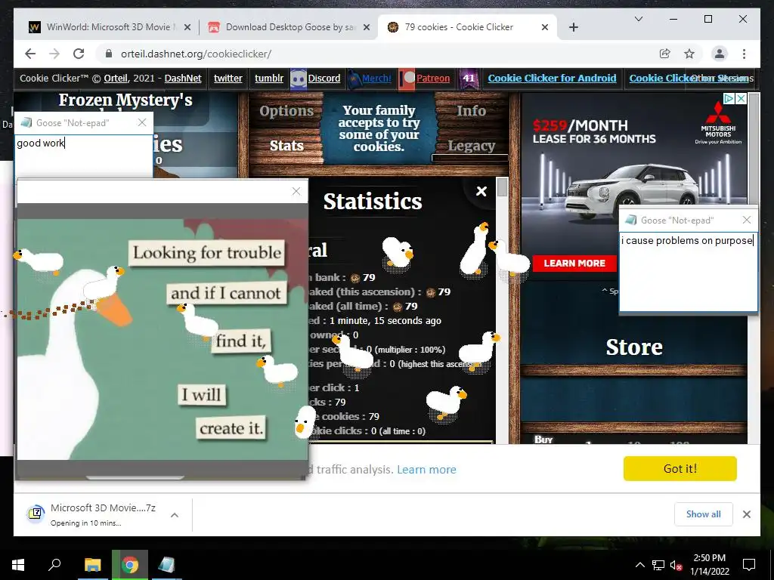
Task: Go back using browser back arrow
Action: 30,54
